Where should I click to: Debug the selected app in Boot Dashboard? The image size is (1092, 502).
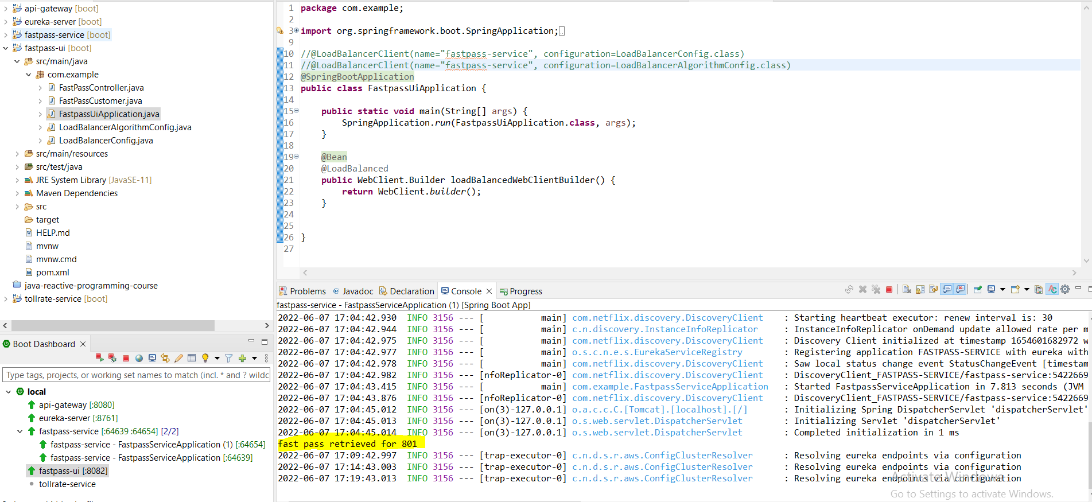click(x=112, y=358)
